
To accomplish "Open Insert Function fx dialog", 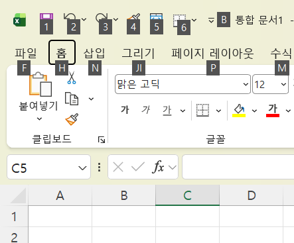I will coord(158,167).
